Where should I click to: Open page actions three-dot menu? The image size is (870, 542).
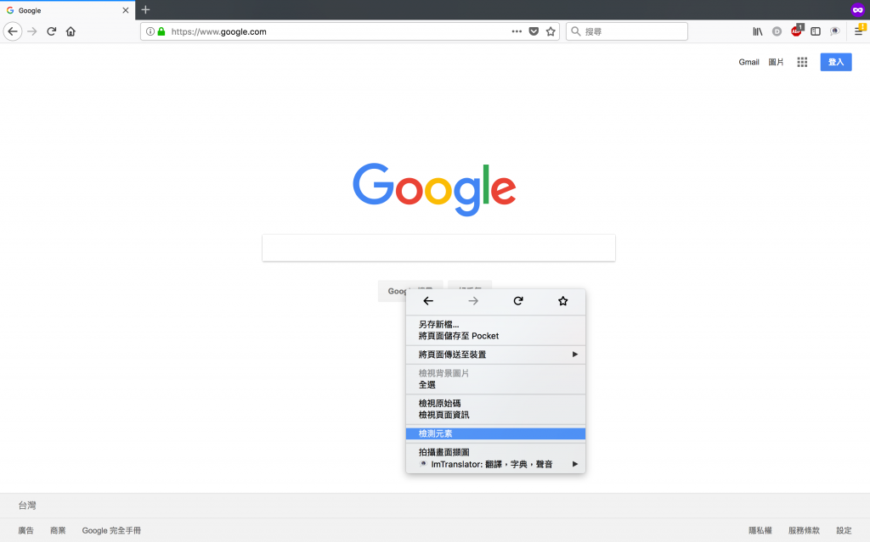(517, 31)
